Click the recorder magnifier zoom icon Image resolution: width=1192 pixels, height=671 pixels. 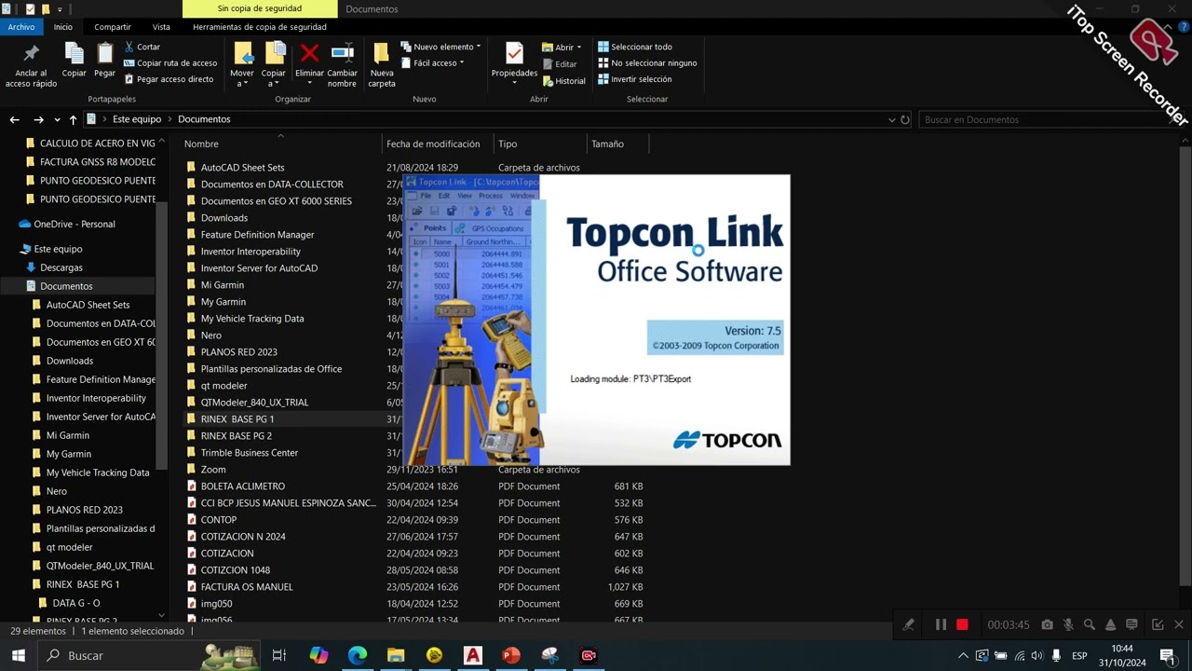[1090, 624]
